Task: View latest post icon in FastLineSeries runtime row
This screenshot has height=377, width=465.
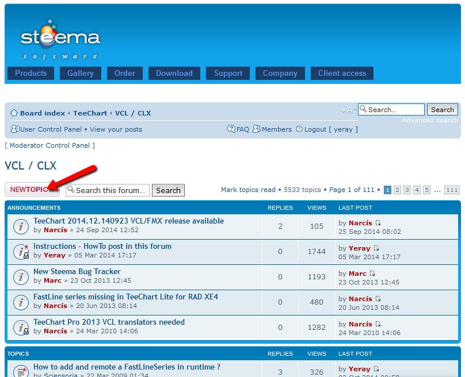Action: [376, 369]
